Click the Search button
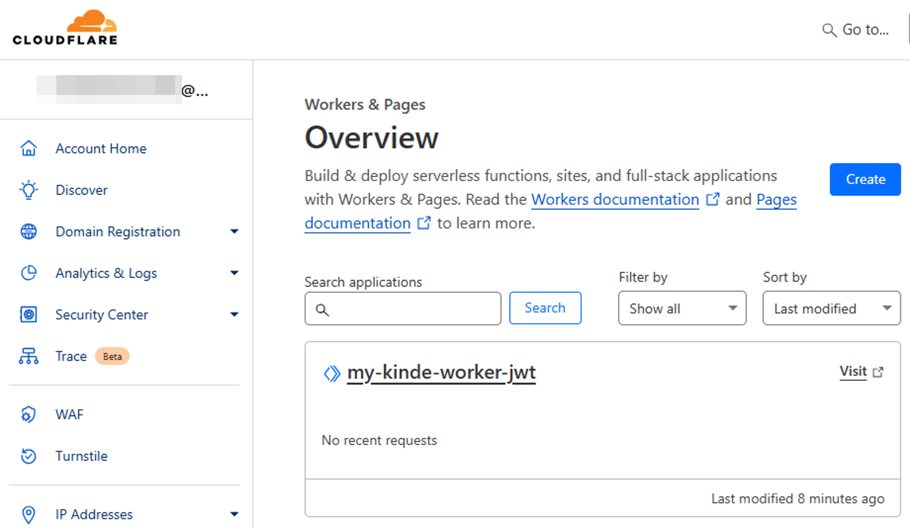 (545, 308)
